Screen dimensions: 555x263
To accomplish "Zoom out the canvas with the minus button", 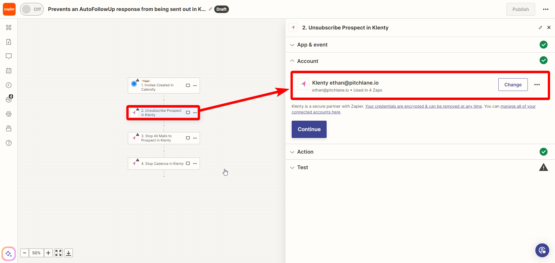I will pos(25,253).
